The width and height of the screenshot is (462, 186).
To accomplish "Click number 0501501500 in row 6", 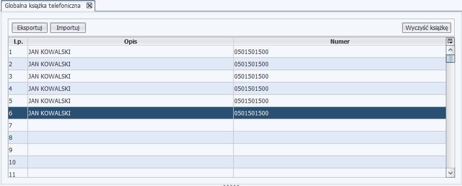I will pos(252,113).
